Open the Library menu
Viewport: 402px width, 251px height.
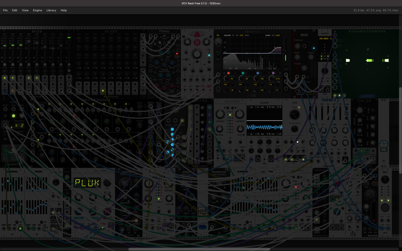point(51,10)
